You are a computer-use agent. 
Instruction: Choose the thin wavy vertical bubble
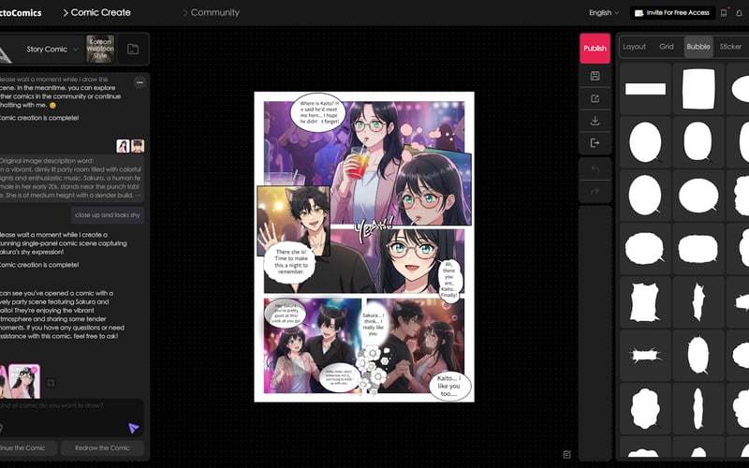point(698,408)
